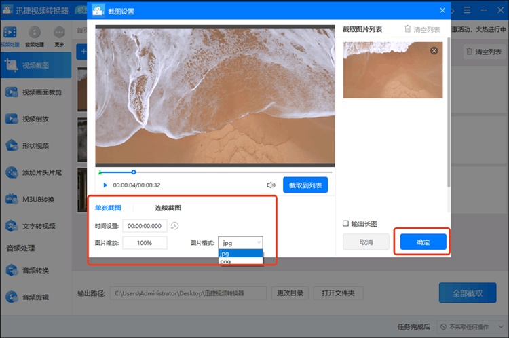The width and height of the screenshot is (509, 338).
Task: Enable 输出长图 checkbox
Action: click(345, 223)
